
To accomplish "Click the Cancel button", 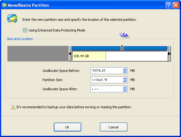I will coord(114,127).
